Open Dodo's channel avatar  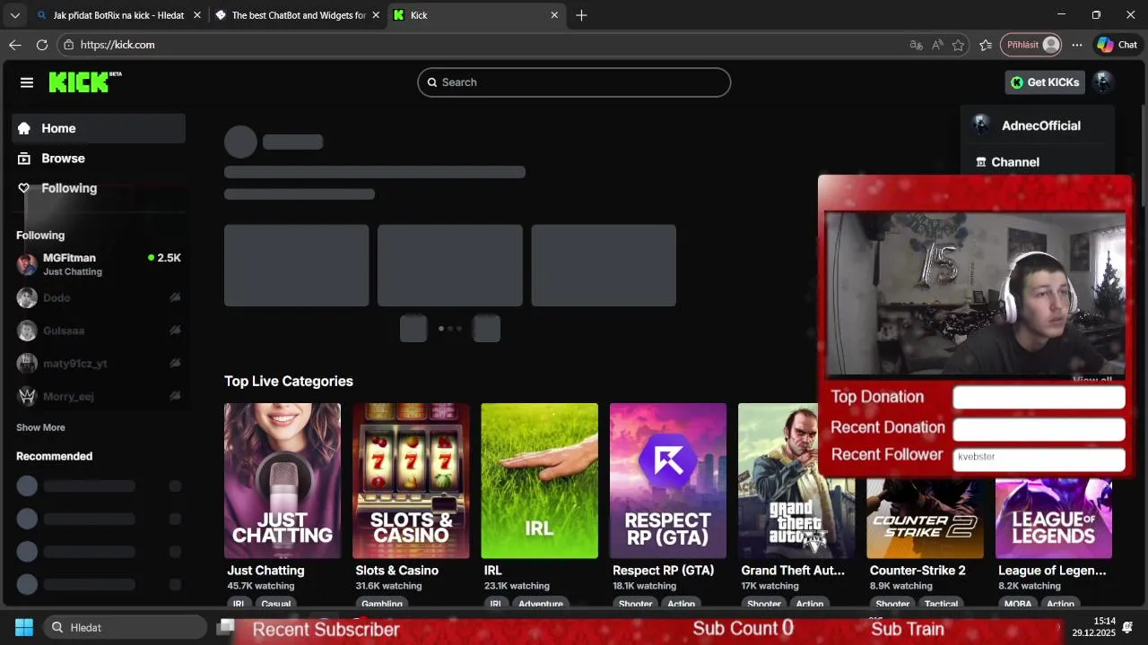click(x=27, y=297)
